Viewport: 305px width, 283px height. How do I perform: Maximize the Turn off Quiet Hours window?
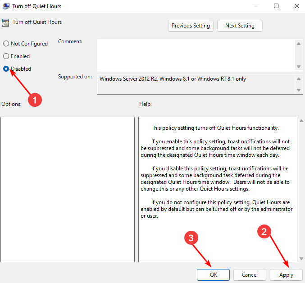coord(276,6)
